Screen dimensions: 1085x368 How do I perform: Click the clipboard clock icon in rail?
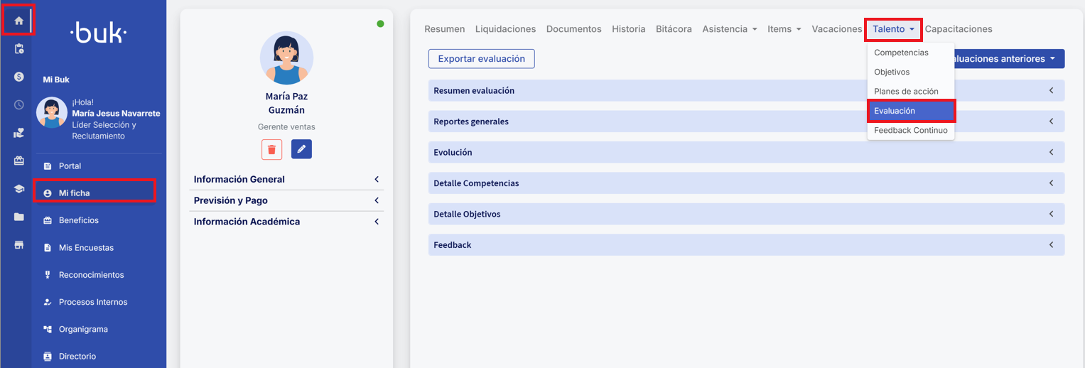point(19,49)
